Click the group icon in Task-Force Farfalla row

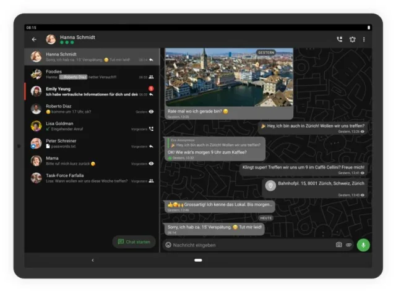[x=151, y=181]
